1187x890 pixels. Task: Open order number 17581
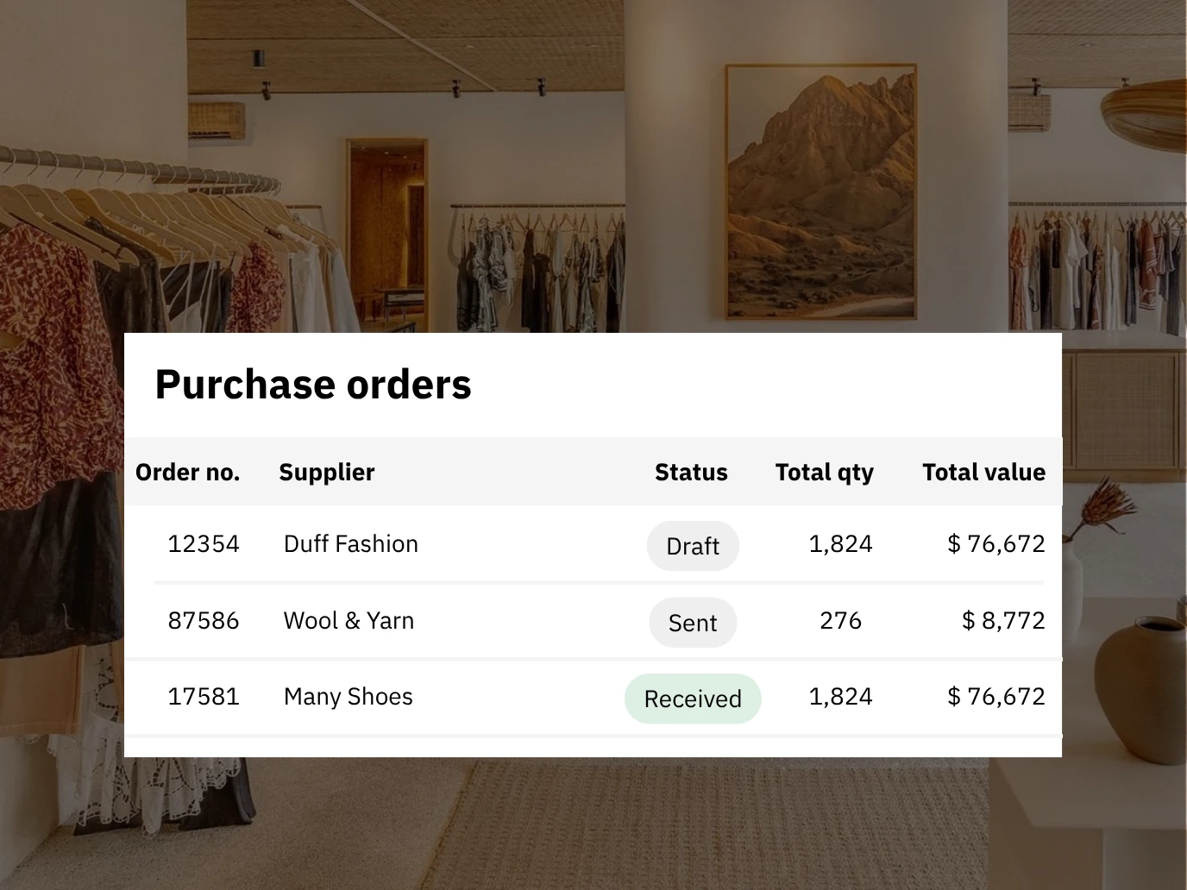click(x=204, y=697)
